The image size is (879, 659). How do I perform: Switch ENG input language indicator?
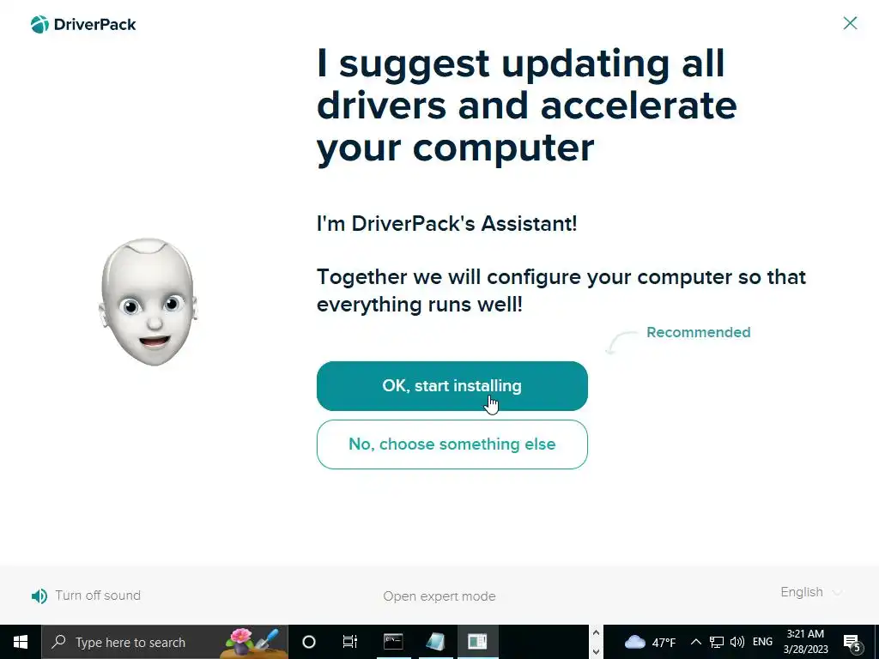click(762, 642)
